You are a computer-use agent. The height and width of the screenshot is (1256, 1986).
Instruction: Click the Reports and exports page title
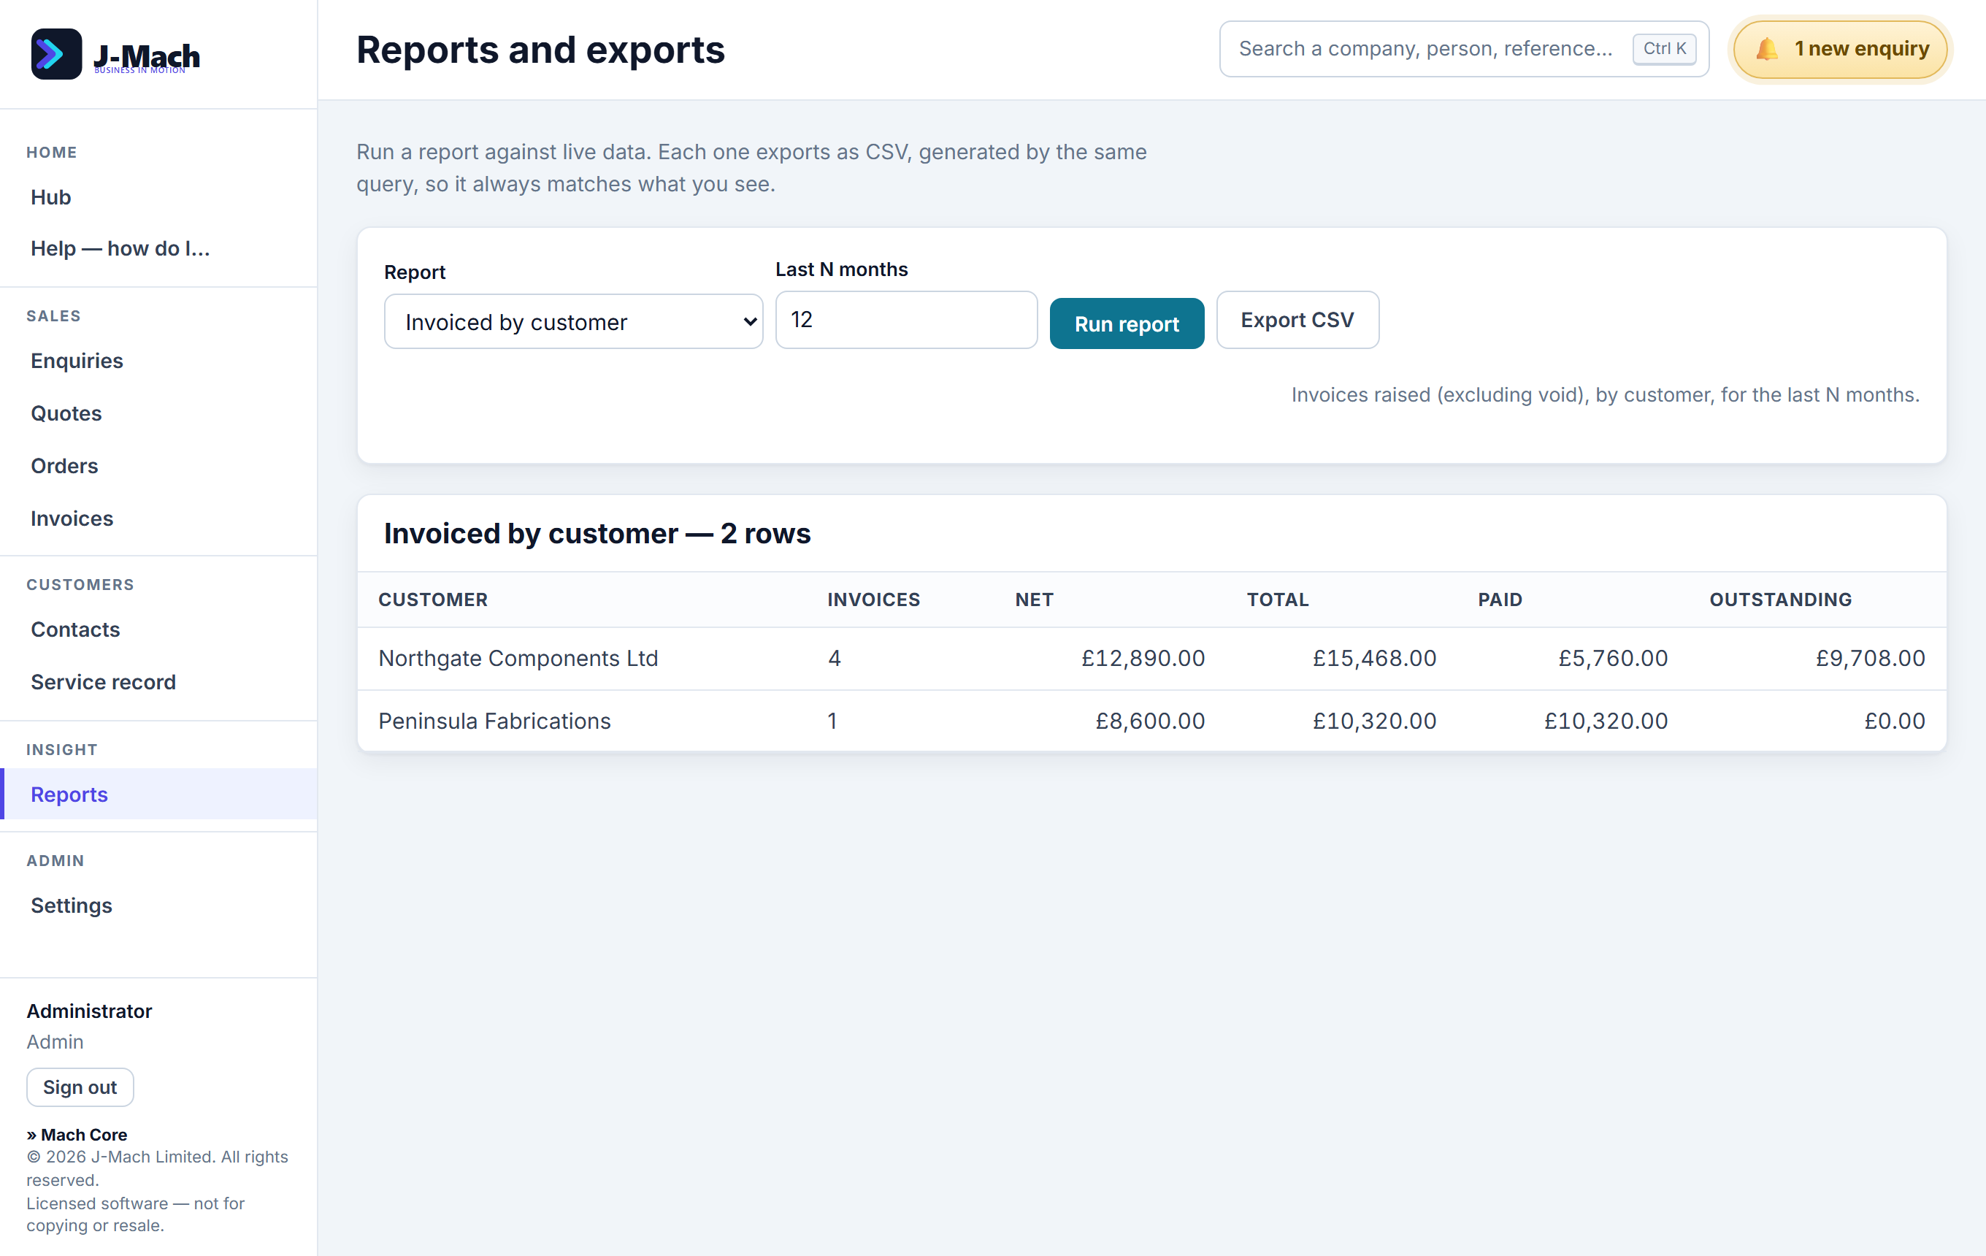(540, 50)
